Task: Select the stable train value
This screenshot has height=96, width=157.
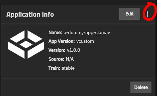Action: 68,68
